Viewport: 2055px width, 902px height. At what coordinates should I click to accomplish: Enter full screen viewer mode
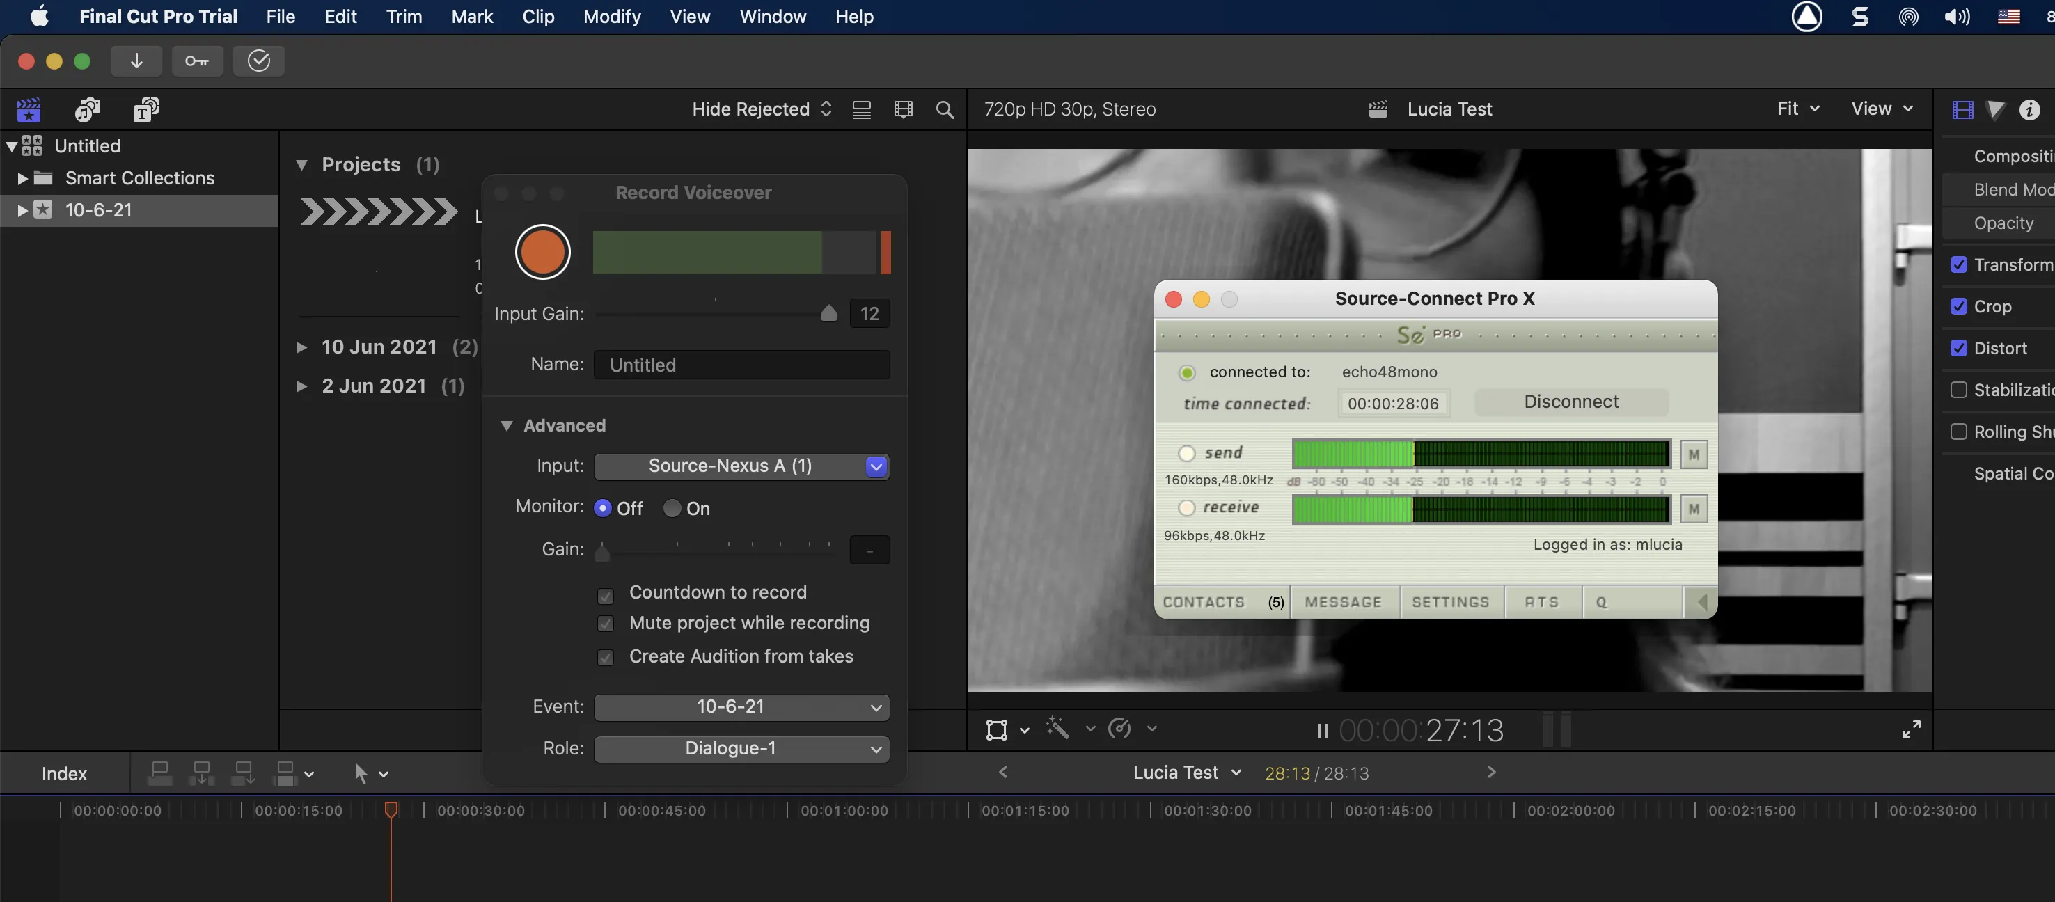(1911, 729)
